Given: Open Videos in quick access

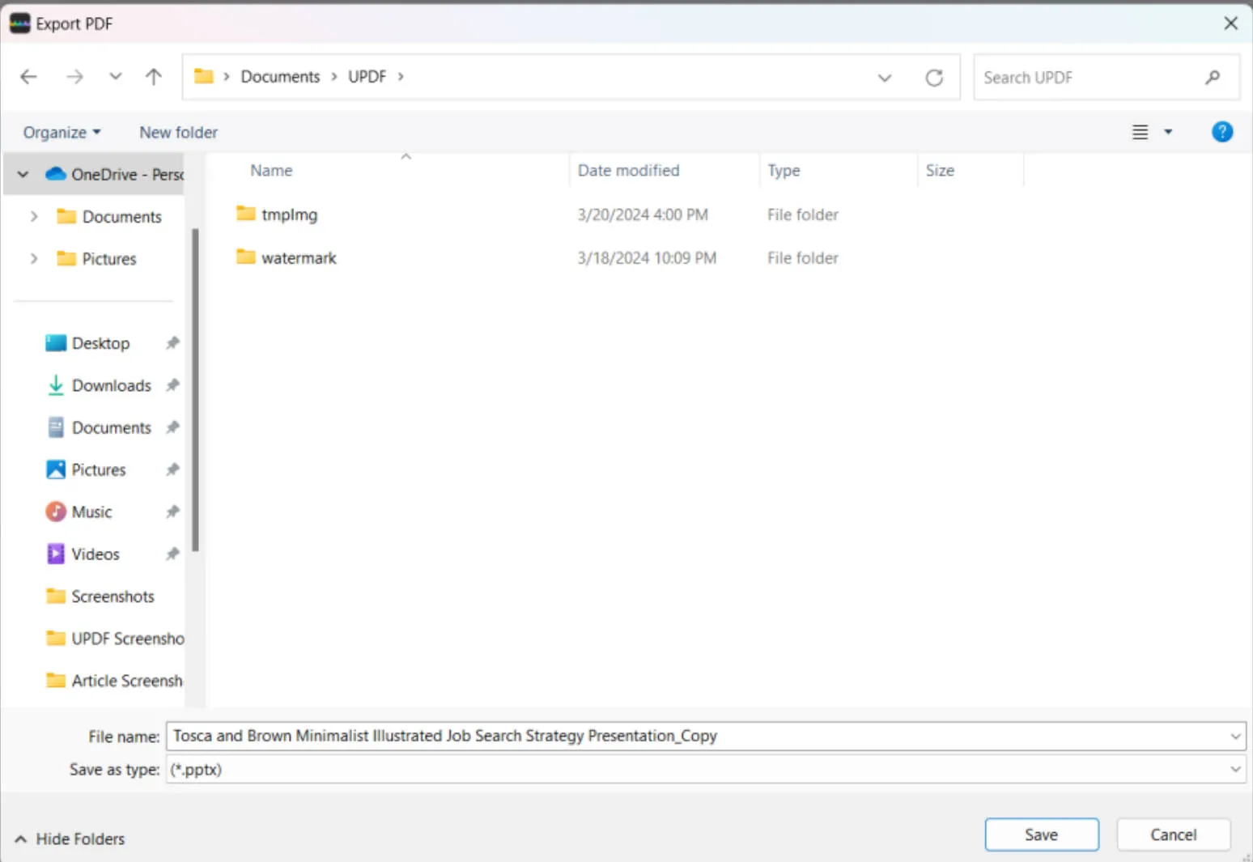Looking at the screenshot, I should 83,554.
